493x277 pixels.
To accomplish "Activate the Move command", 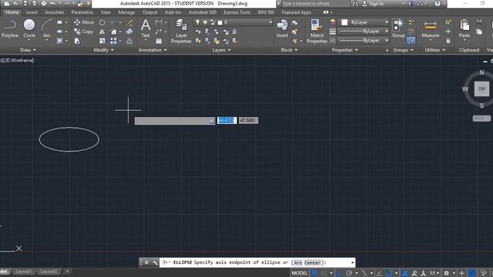I will (84, 22).
